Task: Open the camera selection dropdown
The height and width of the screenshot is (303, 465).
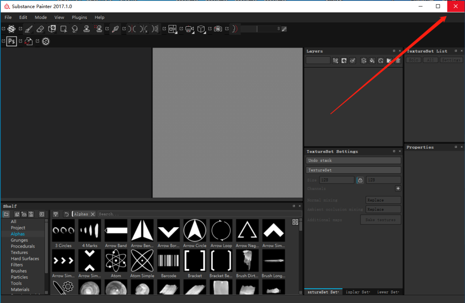Action: 190,29
